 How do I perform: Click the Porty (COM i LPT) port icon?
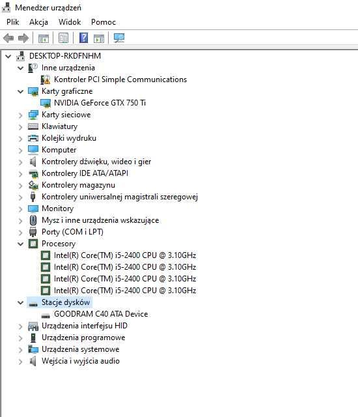coord(33,232)
